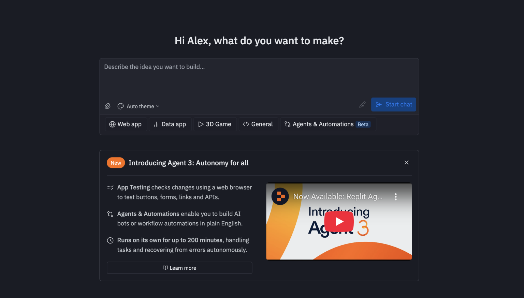Click the Start chat button
Image resolution: width=524 pixels, height=298 pixels.
[393, 105]
